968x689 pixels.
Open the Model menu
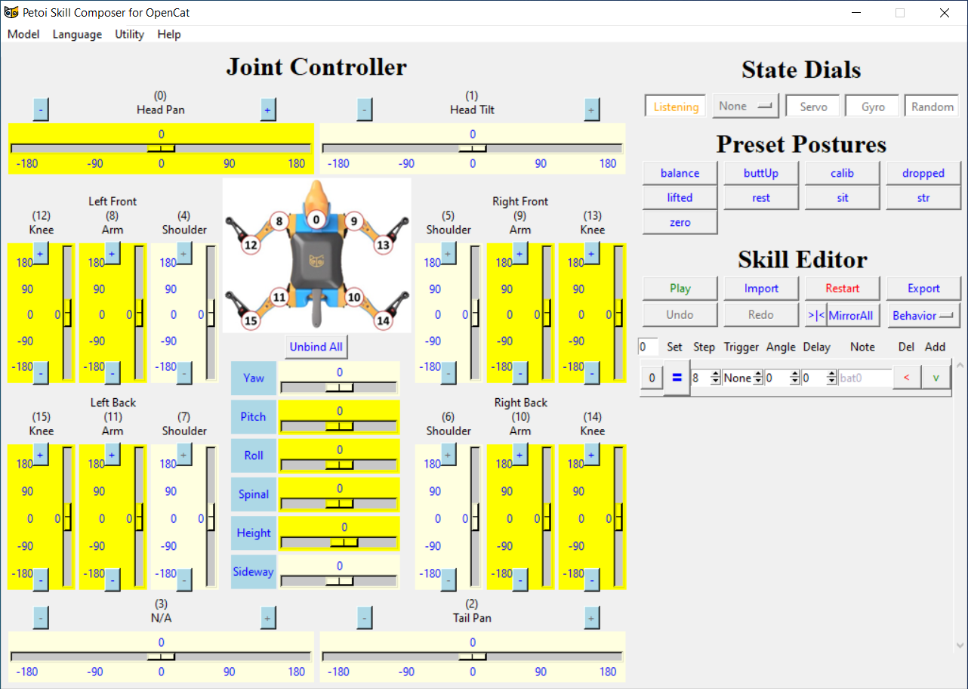tap(23, 34)
